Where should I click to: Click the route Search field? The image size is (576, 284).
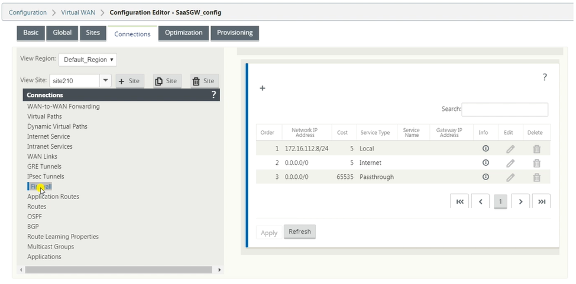(504, 109)
